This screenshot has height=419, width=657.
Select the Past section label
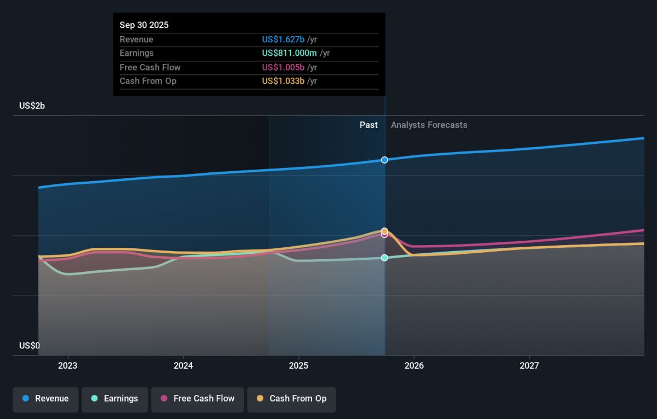coord(368,125)
